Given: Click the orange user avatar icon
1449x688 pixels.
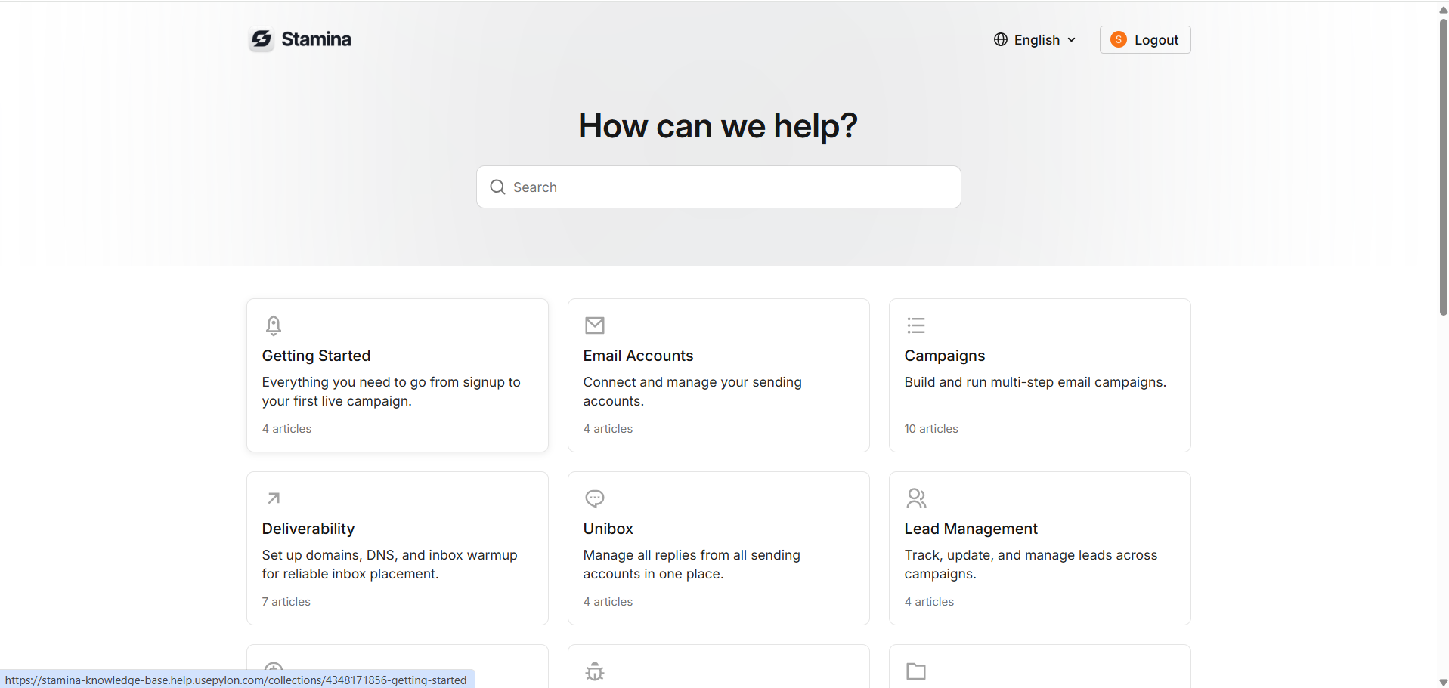Looking at the screenshot, I should click(x=1119, y=40).
